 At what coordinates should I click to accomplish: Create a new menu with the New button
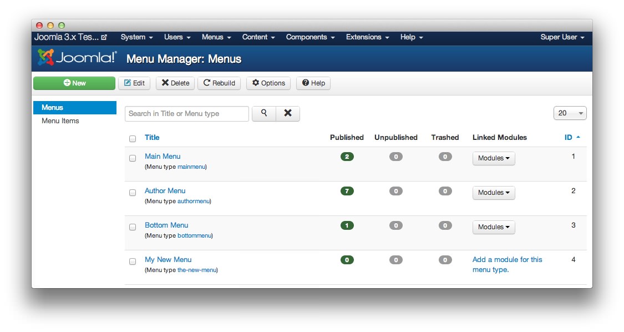click(74, 83)
